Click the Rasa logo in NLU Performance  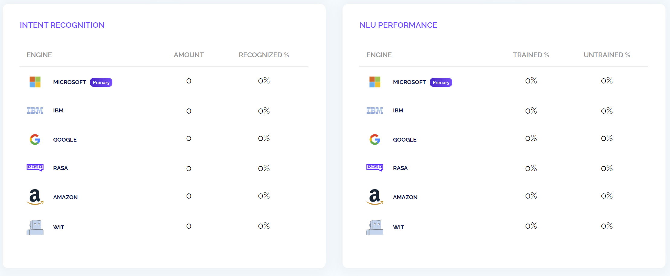tap(375, 168)
